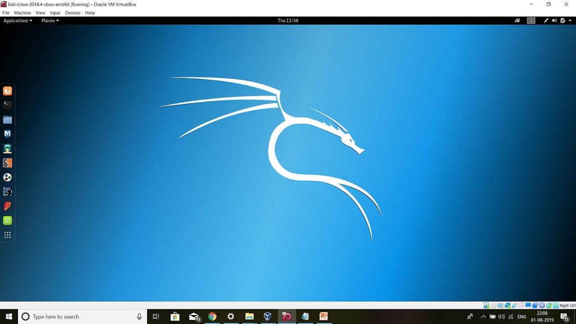Launch Faraday IDE from the dock
The height and width of the screenshot is (324, 576).
coord(7,206)
